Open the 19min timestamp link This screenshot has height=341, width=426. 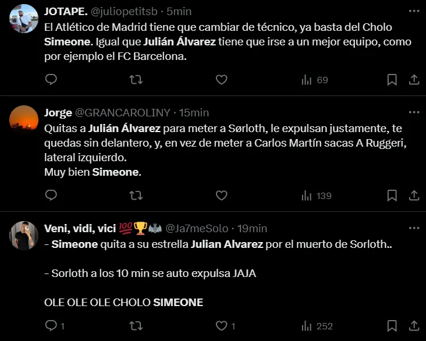pos(253,229)
